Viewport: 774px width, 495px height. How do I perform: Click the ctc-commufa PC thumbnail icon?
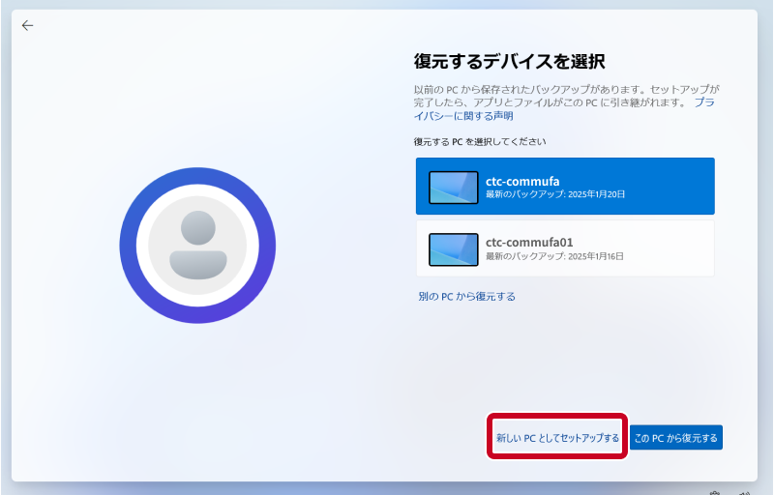[453, 188]
